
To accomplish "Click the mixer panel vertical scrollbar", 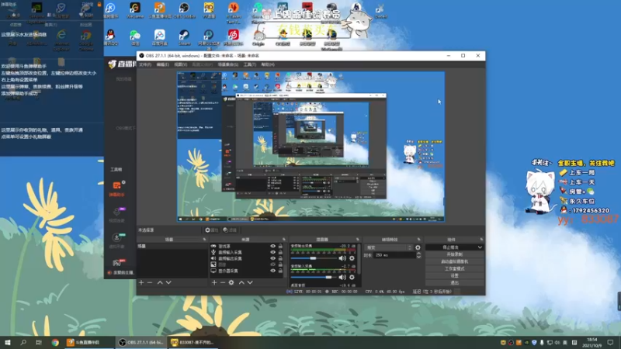I will [x=359, y=259].
